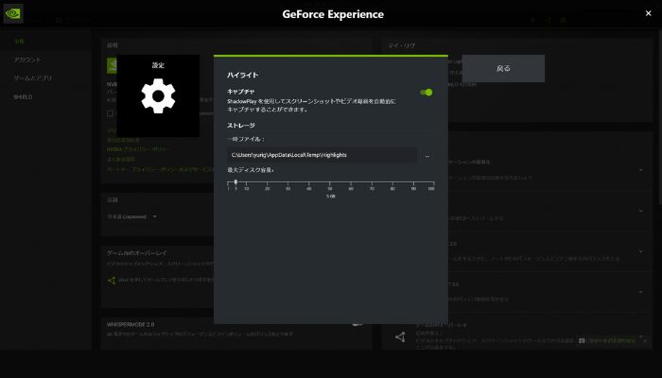
Task: Click the share icon beside in-game overlay text
Action: pyautogui.click(x=111, y=280)
